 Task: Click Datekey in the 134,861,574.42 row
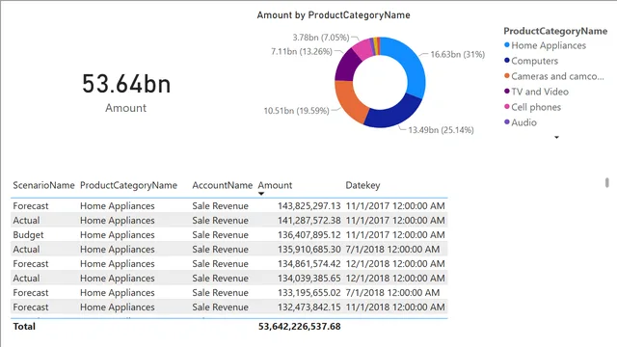395,263
